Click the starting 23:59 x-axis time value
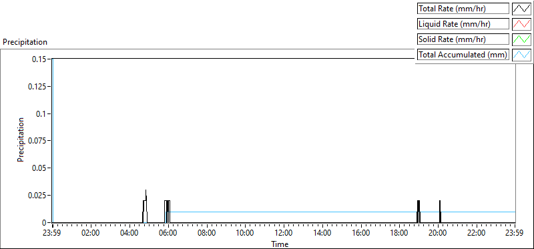The image size is (534, 249). pos(52,234)
